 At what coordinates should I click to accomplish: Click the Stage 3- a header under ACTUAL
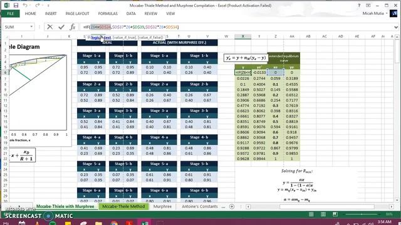point(159,111)
